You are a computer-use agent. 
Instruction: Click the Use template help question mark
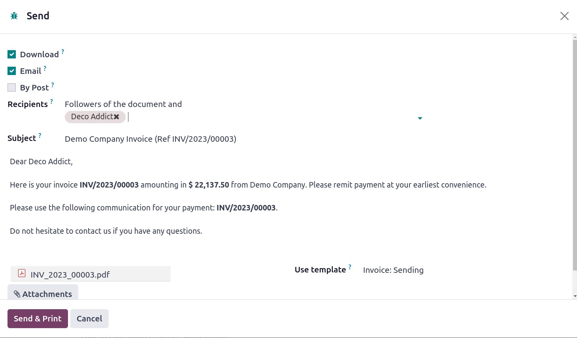coord(350,267)
